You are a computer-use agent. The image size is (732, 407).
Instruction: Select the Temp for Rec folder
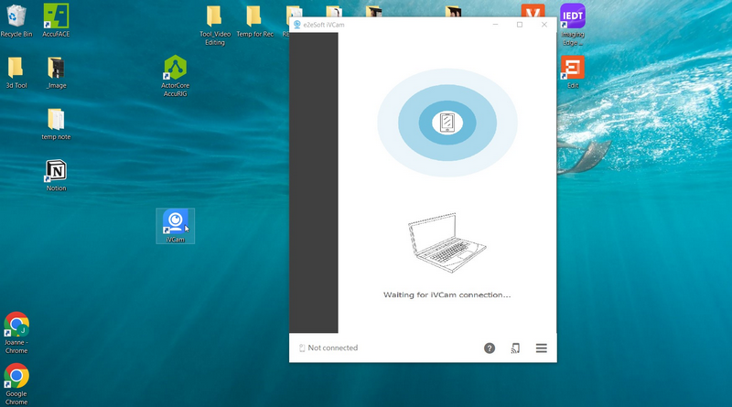(254, 21)
